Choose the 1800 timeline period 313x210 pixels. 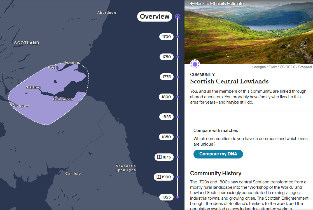(x=166, y=97)
